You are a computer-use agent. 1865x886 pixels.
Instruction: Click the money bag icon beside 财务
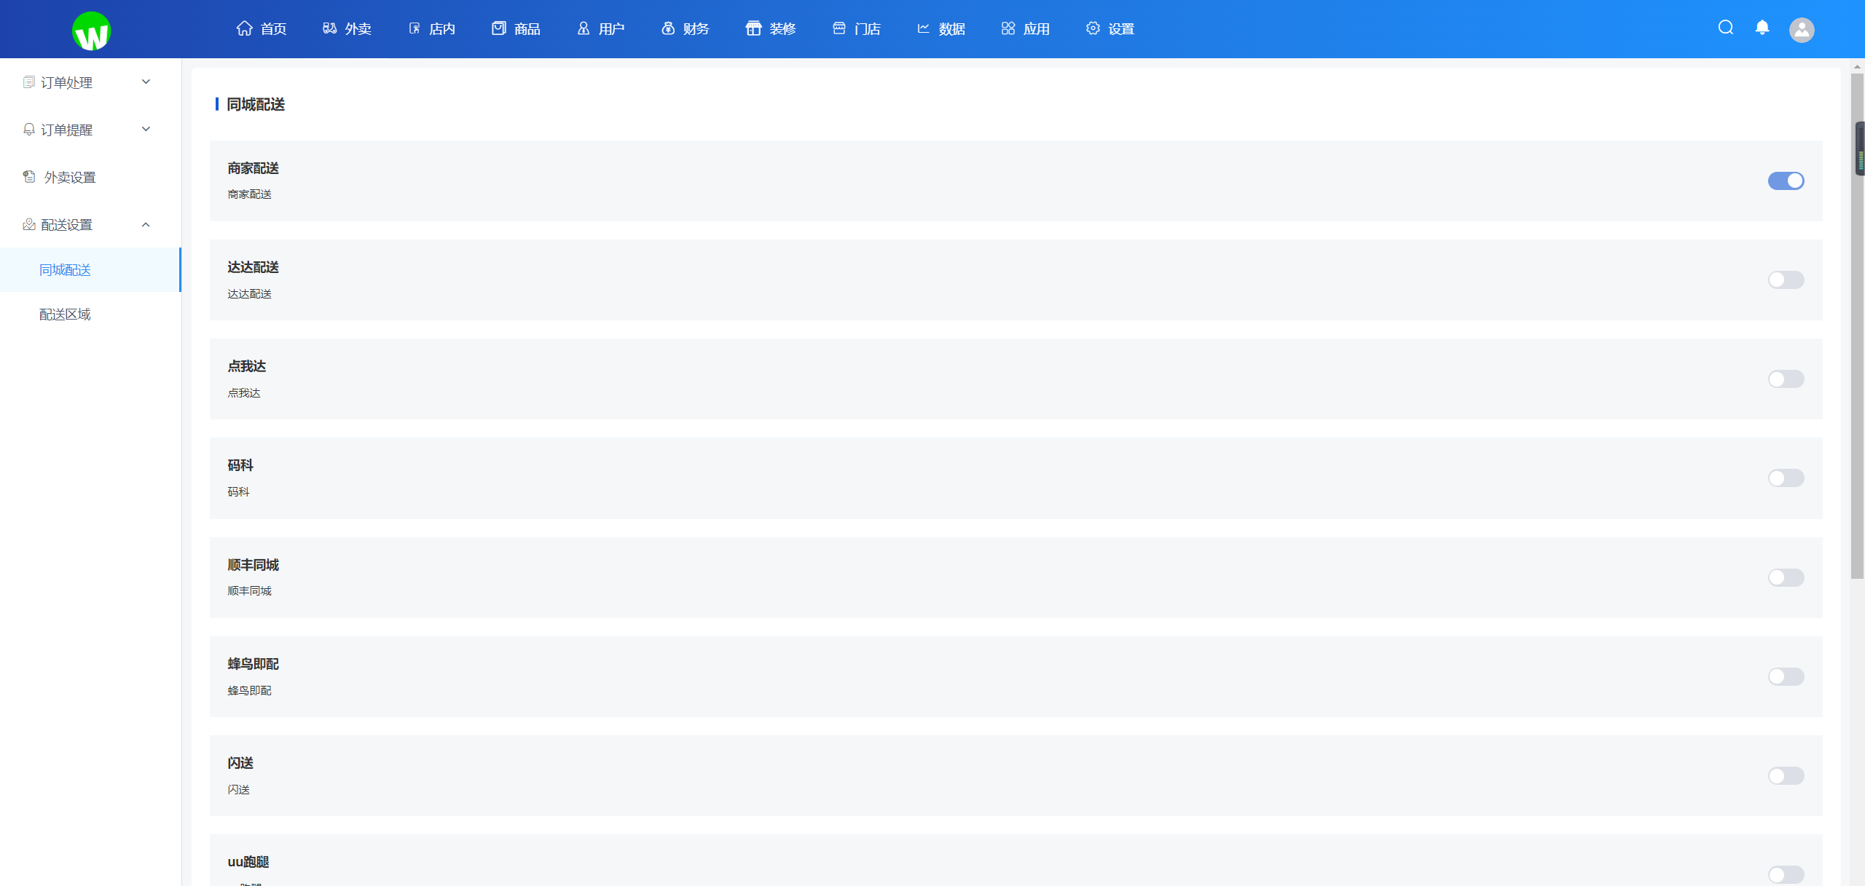coord(668,28)
